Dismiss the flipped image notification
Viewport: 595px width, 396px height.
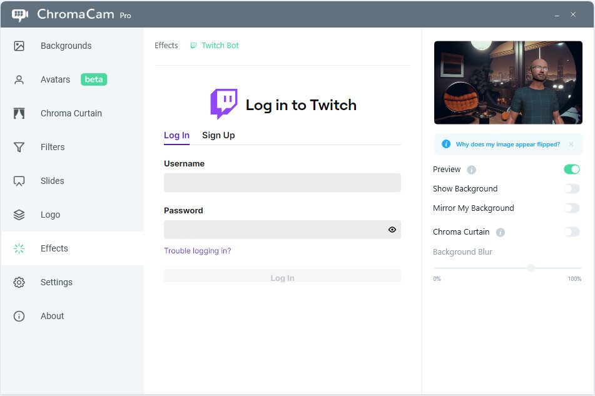[571, 144]
